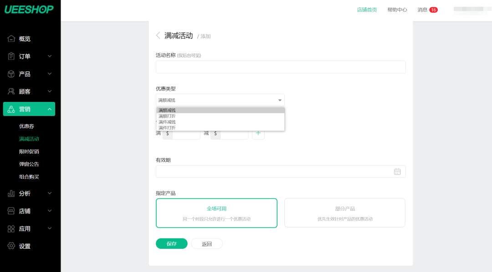
Task: Open 概览 via its sidebar icon
Action: (11, 39)
